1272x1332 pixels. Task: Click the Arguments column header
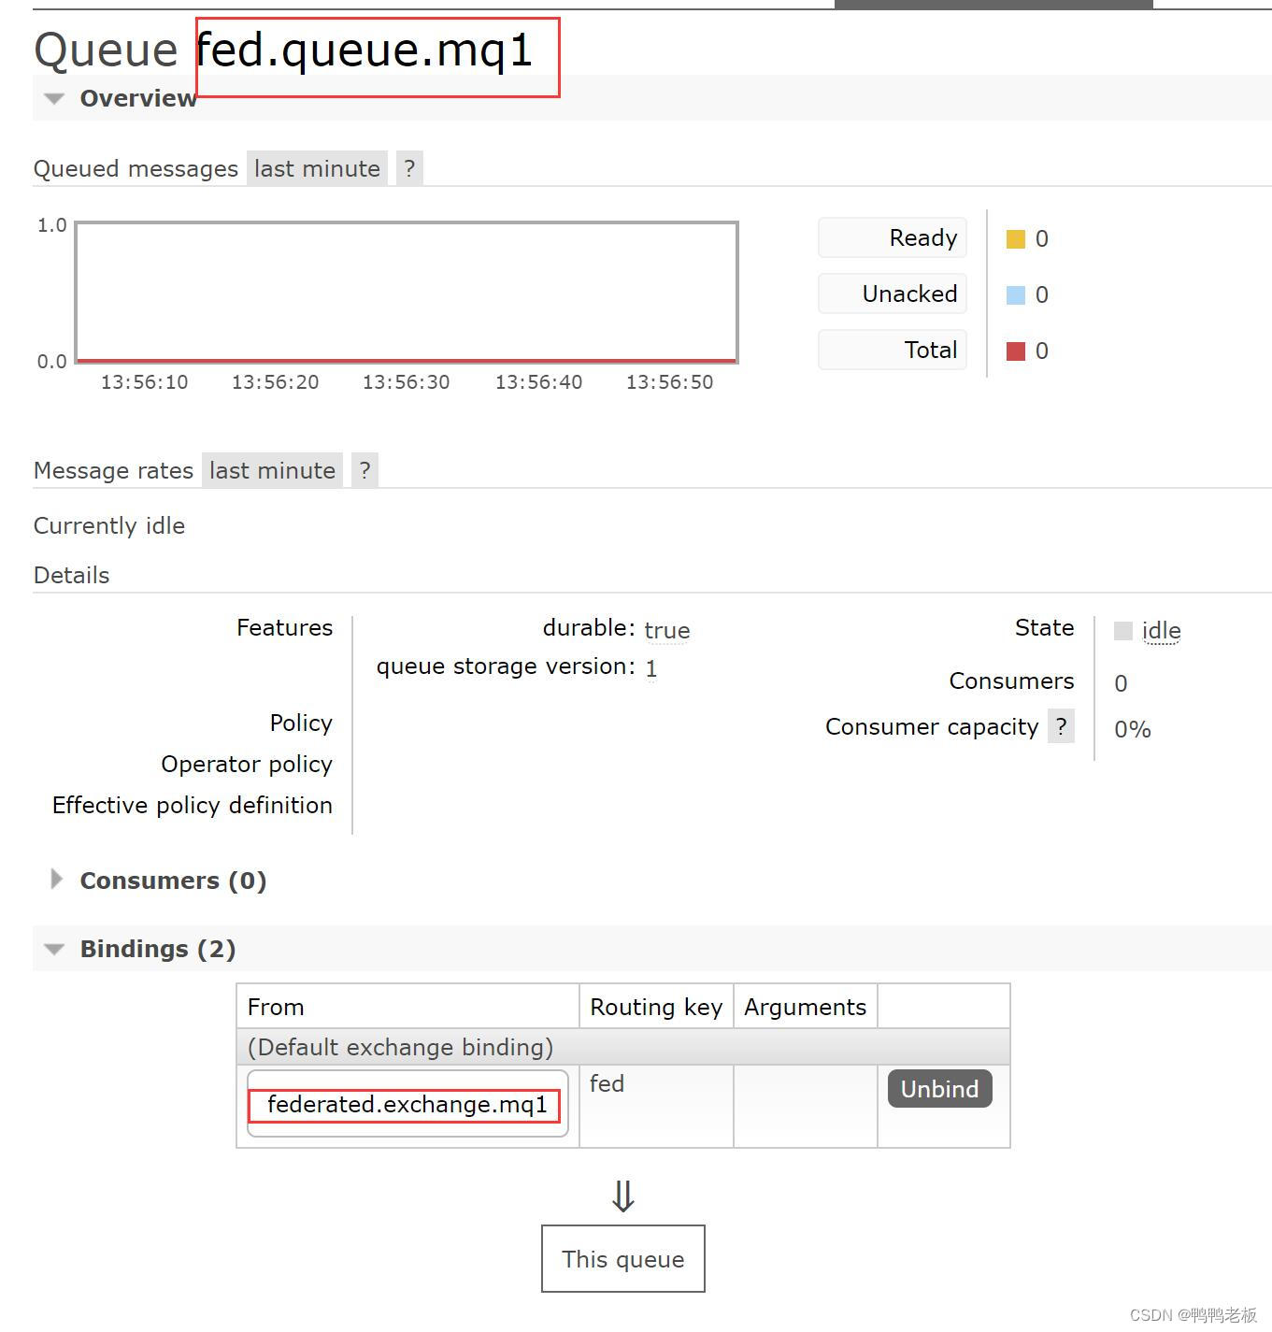click(805, 1007)
